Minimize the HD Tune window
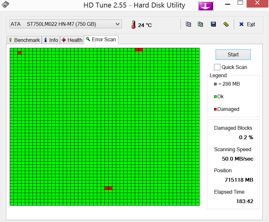 [228, 4]
